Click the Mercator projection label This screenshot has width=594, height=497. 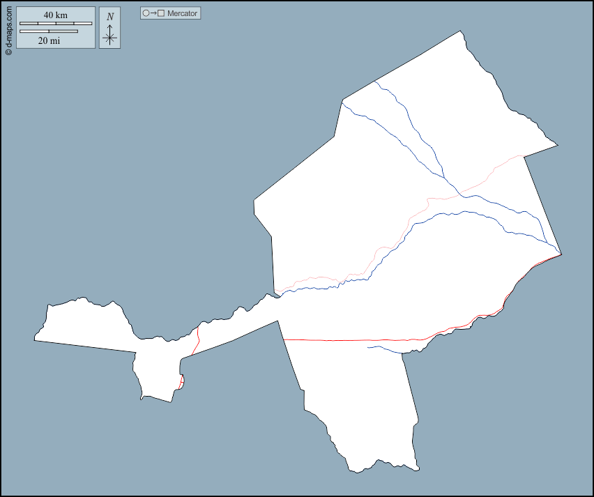[182, 13]
